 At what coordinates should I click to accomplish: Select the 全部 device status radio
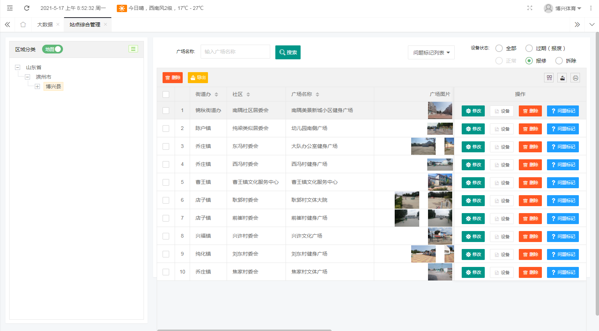[499, 48]
